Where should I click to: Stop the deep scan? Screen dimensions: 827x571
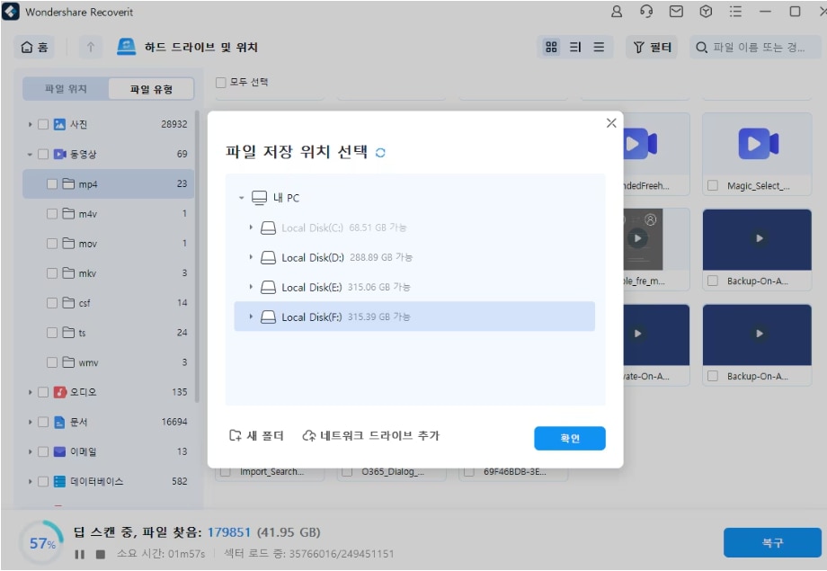[x=101, y=554]
